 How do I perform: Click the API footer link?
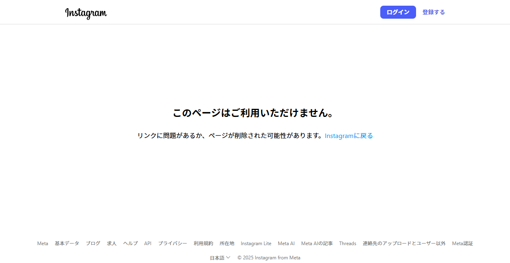pos(147,243)
